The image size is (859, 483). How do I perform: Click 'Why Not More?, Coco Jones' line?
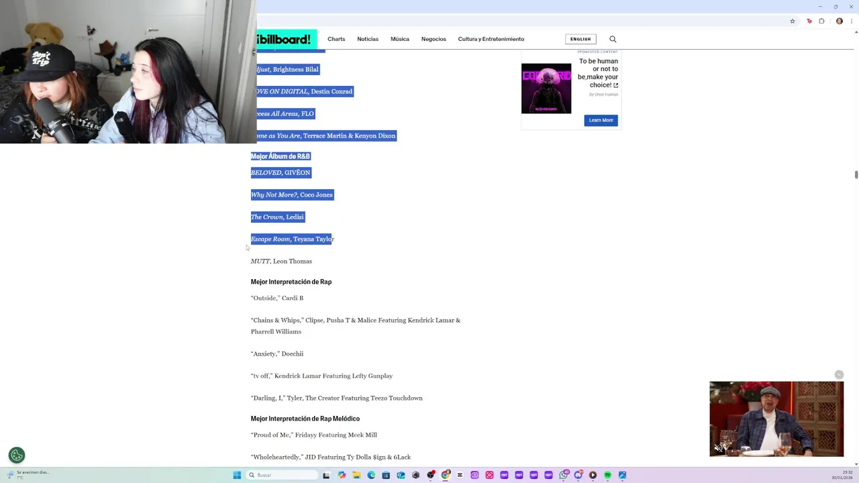click(x=292, y=195)
